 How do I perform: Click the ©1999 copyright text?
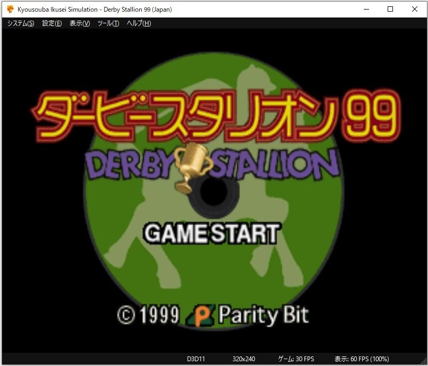click(x=150, y=315)
